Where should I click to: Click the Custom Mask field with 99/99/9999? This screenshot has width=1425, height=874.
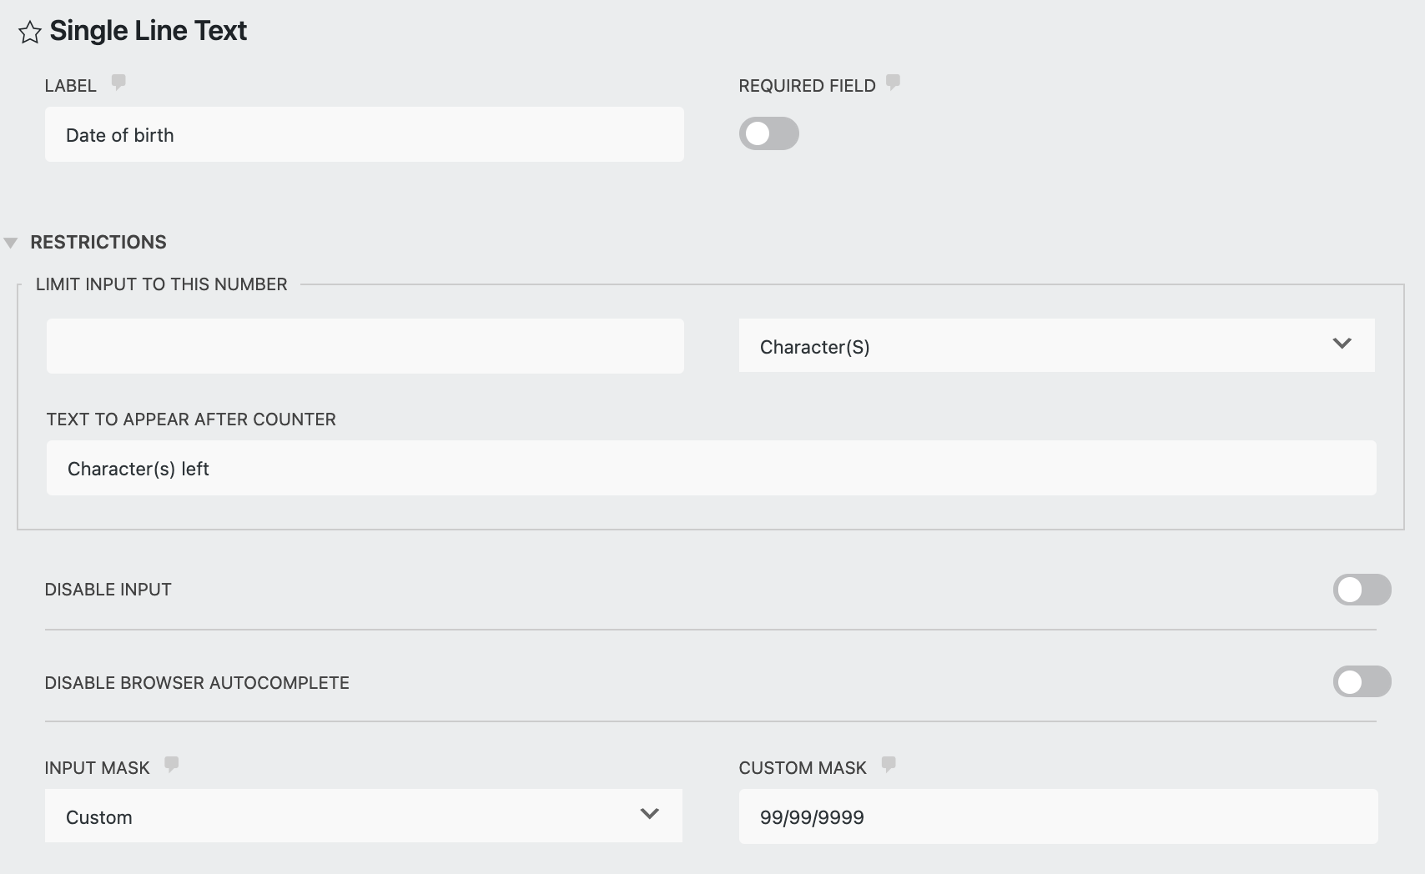[x=1057, y=816]
